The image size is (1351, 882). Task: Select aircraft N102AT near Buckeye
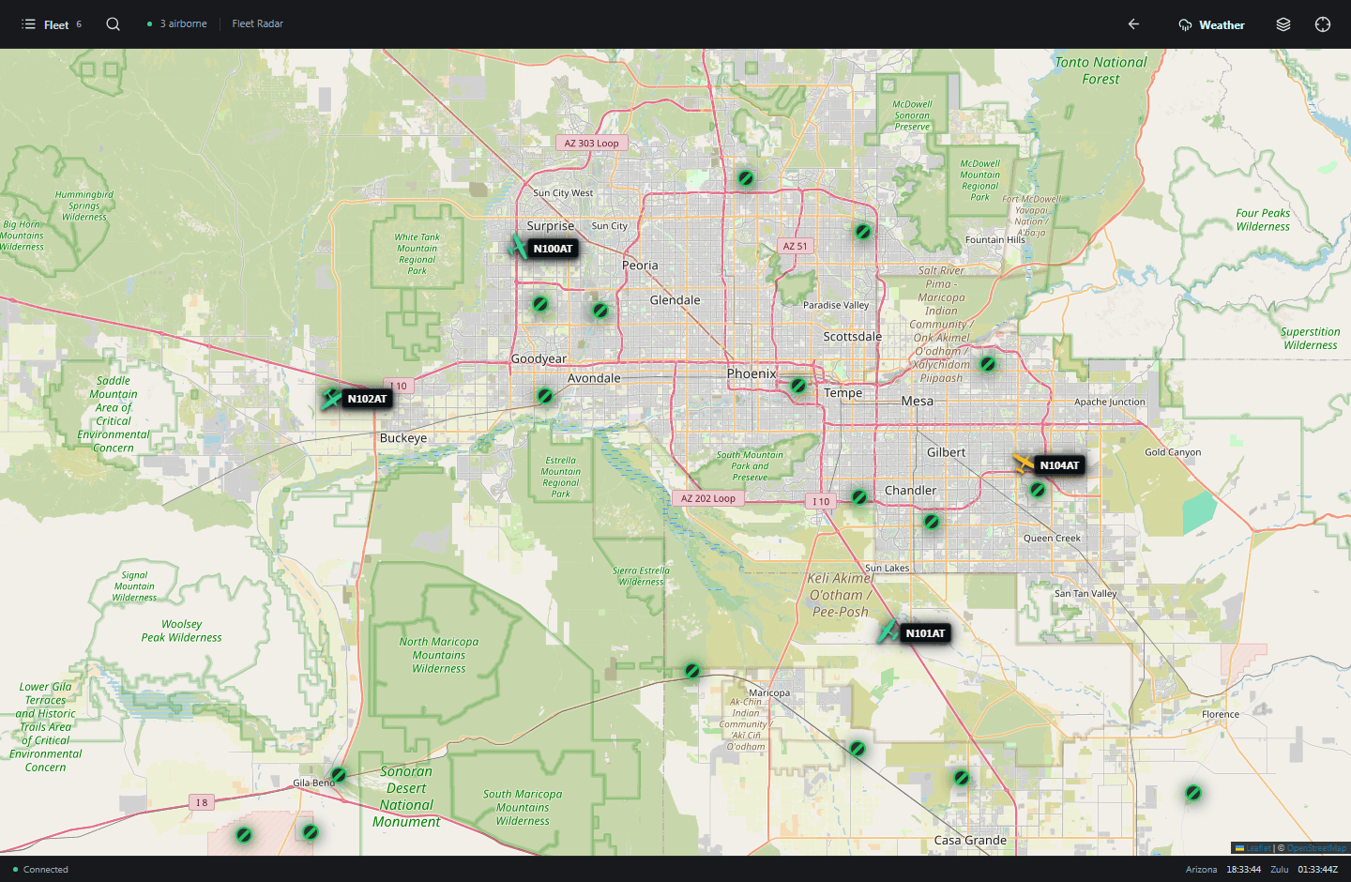(x=332, y=398)
